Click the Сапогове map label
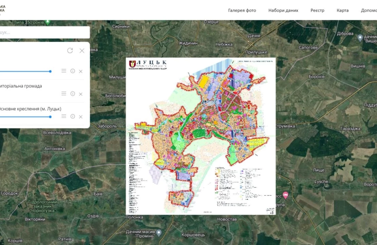377x245 pixels. pos(308,48)
